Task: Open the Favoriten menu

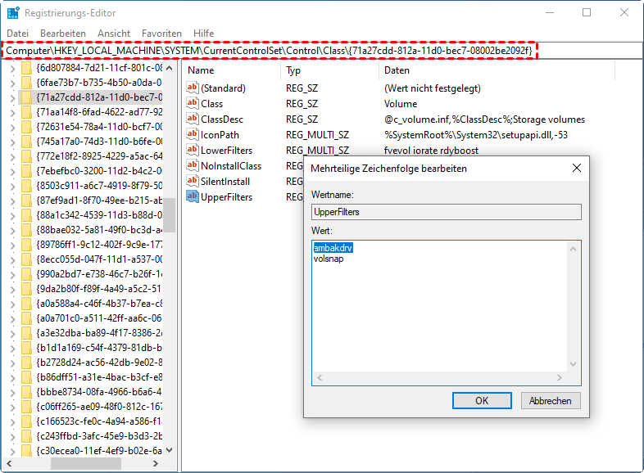Action: click(x=161, y=34)
